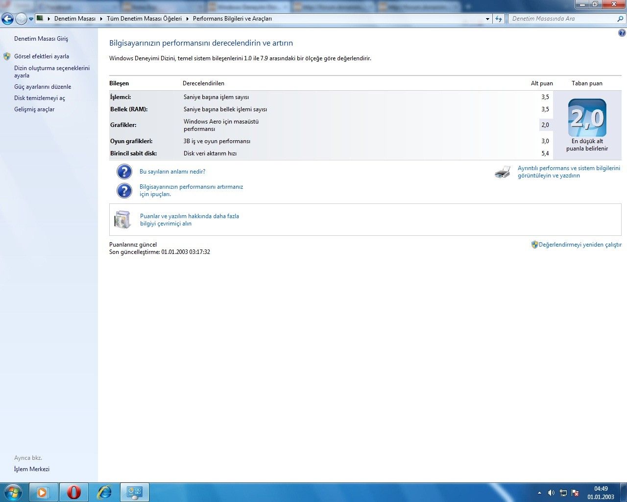Screen dimensions: 627x502
Task: Select the Bellek (RAM) row label
Action: click(129, 109)
